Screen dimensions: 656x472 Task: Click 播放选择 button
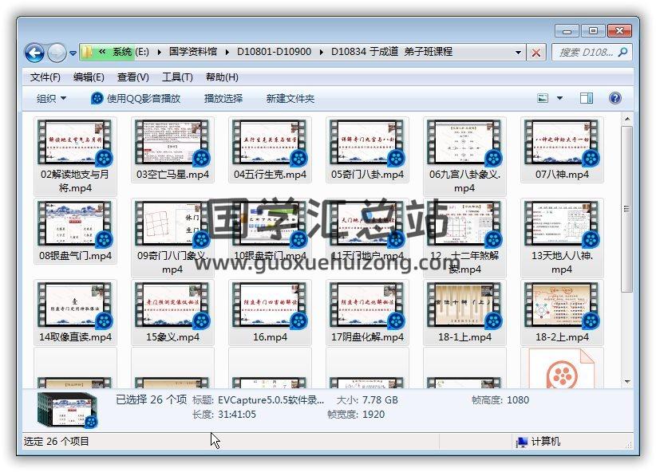[x=223, y=99]
